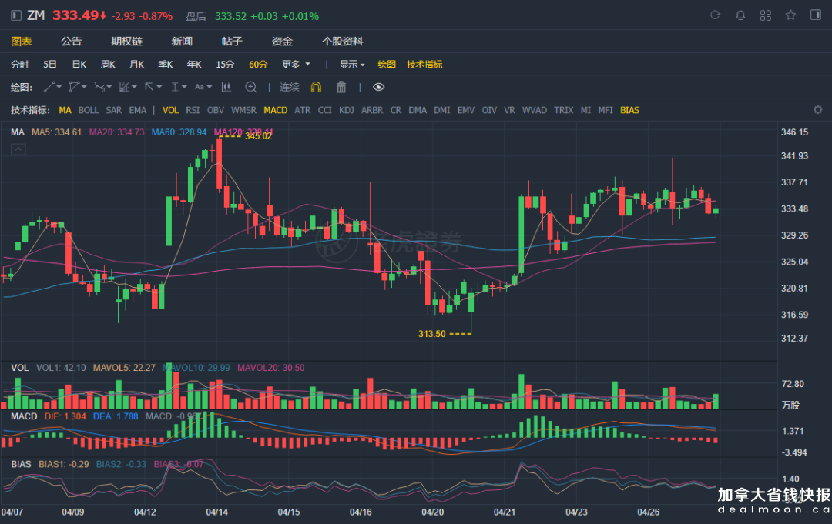Expand the 更多 timeframe dropdown

pyautogui.click(x=296, y=65)
